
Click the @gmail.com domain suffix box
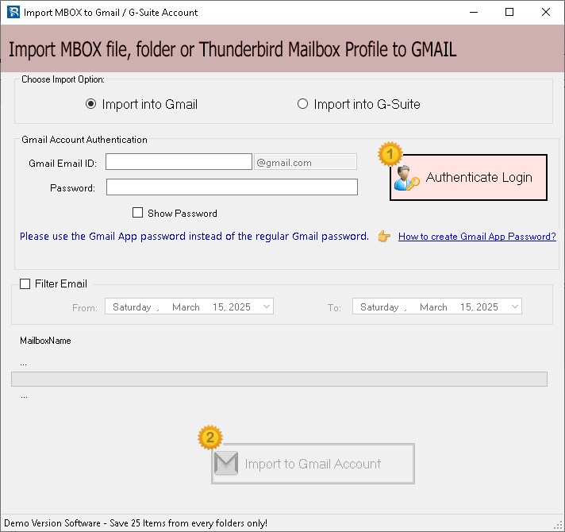click(x=306, y=162)
